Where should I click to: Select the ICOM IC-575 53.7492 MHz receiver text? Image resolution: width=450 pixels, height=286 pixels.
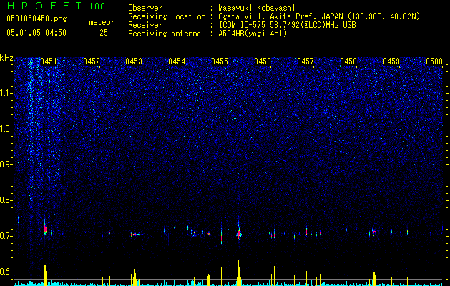(288, 25)
